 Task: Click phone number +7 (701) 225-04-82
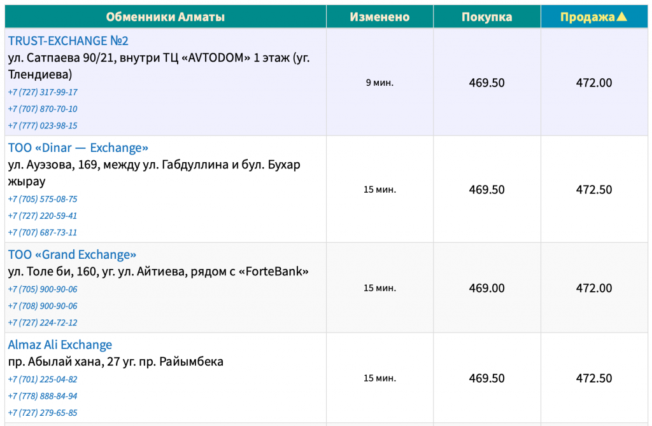coord(43,379)
